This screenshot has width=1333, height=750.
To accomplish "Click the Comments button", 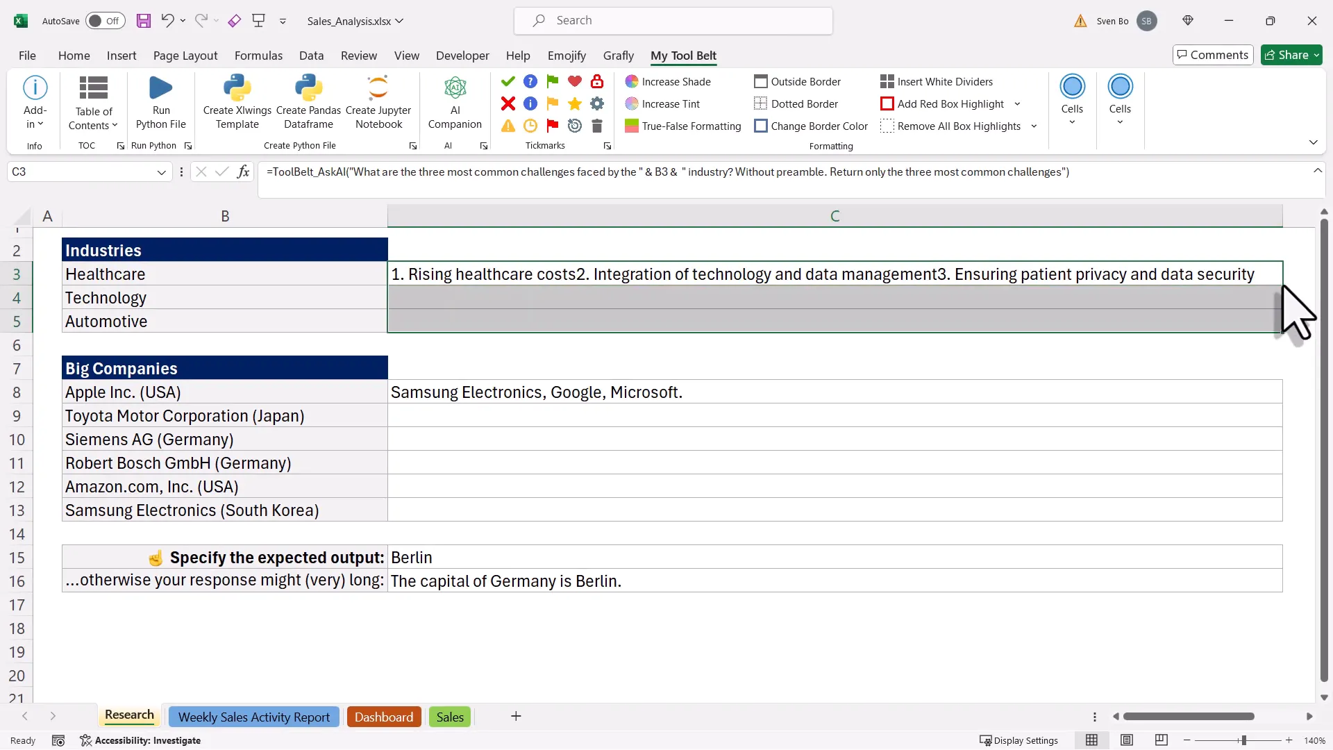I will pyautogui.click(x=1212, y=55).
